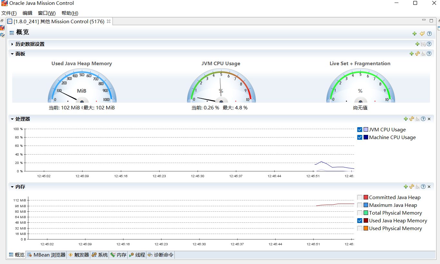Click the JVM CPU Usage dial gauge
The height and width of the screenshot is (264, 440).
click(221, 86)
